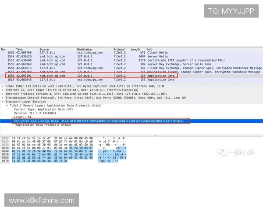The height and width of the screenshot is (211, 263).
Task: Expand Internet Protocol Version 4 section
Action: pos(3,94)
